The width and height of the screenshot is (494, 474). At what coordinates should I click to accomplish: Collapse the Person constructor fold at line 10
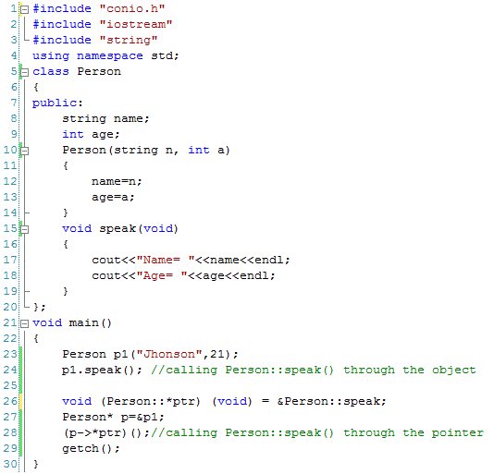click(x=24, y=152)
